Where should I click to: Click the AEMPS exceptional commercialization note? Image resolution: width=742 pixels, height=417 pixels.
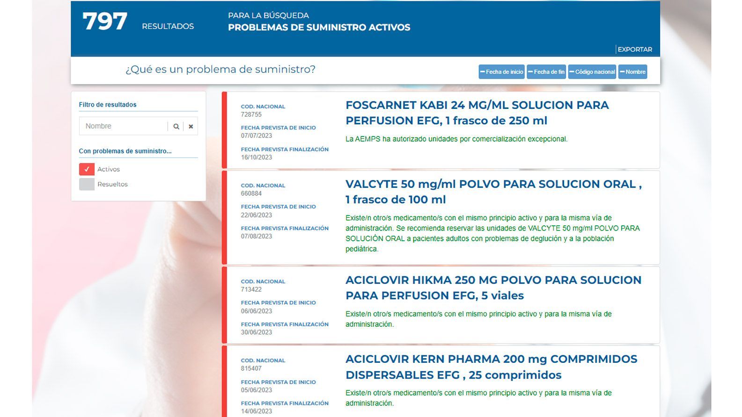(456, 139)
